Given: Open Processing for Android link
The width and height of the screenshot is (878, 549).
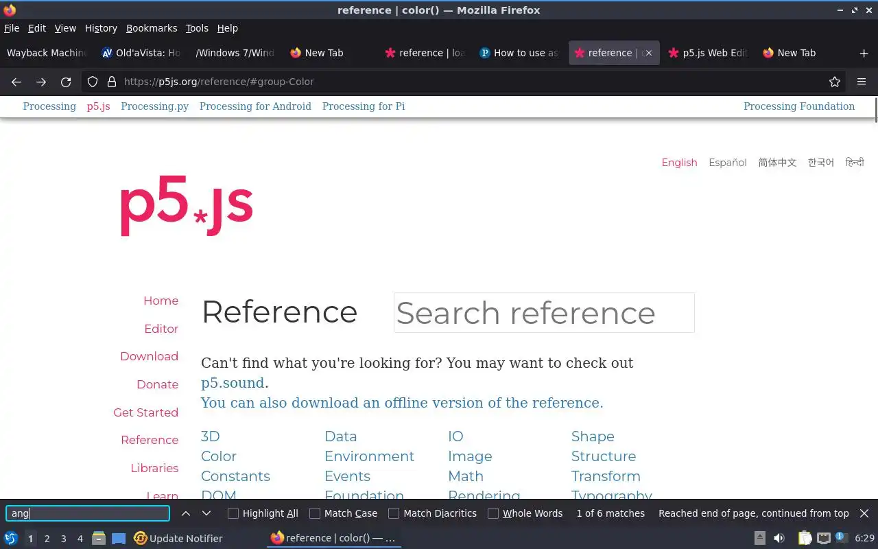Looking at the screenshot, I should click(x=255, y=106).
